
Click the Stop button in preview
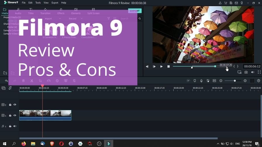[x=168, y=66]
